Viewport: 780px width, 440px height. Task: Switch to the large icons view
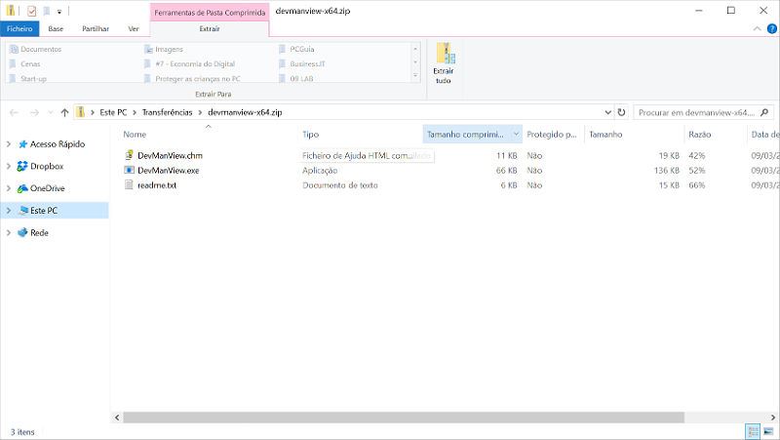(768, 431)
